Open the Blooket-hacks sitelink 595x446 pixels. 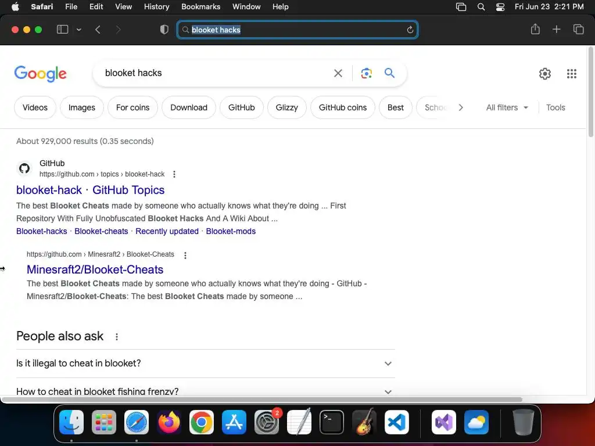41,231
